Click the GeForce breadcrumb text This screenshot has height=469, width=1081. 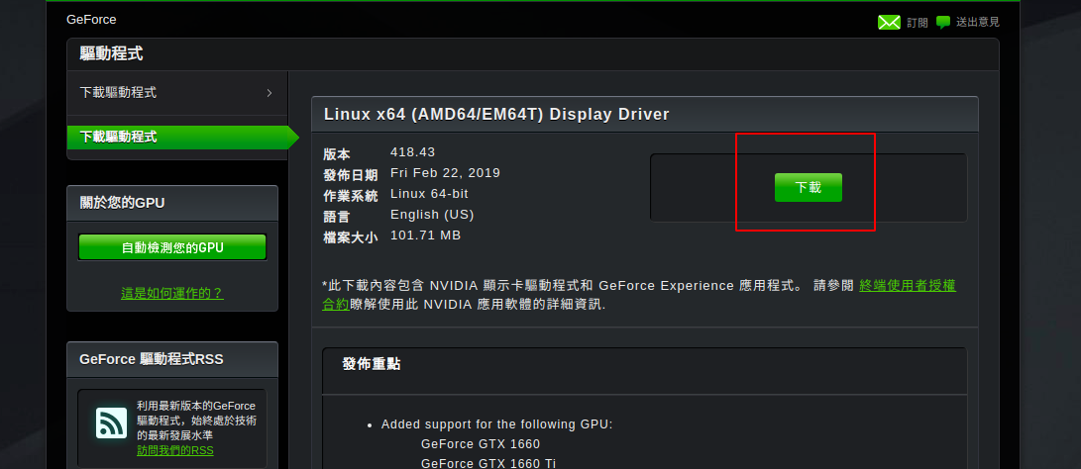click(x=91, y=19)
